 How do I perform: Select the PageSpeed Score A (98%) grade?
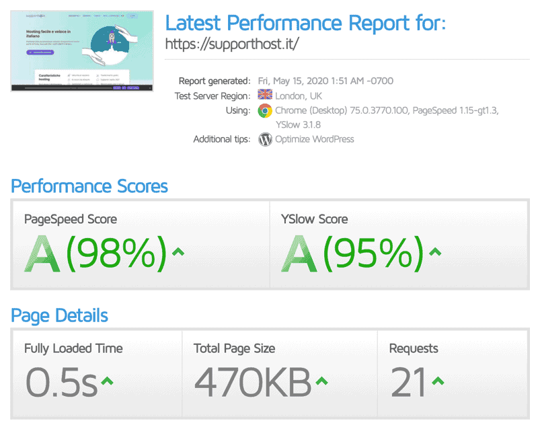95,253
